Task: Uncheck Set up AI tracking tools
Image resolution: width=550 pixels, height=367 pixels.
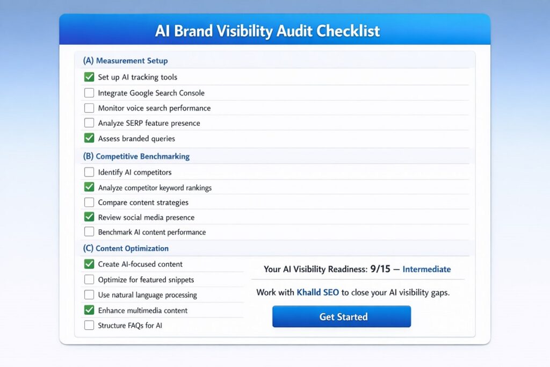Action: (x=89, y=77)
